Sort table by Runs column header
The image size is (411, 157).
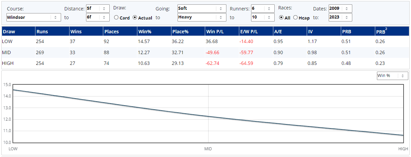42,32
